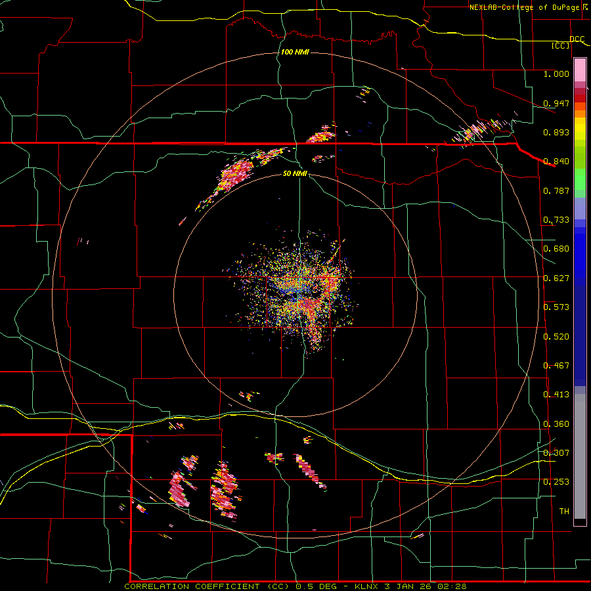Screen dimensions: 591x591
Task: Click the 0.360 value on the color scale
Action: click(556, 424)
